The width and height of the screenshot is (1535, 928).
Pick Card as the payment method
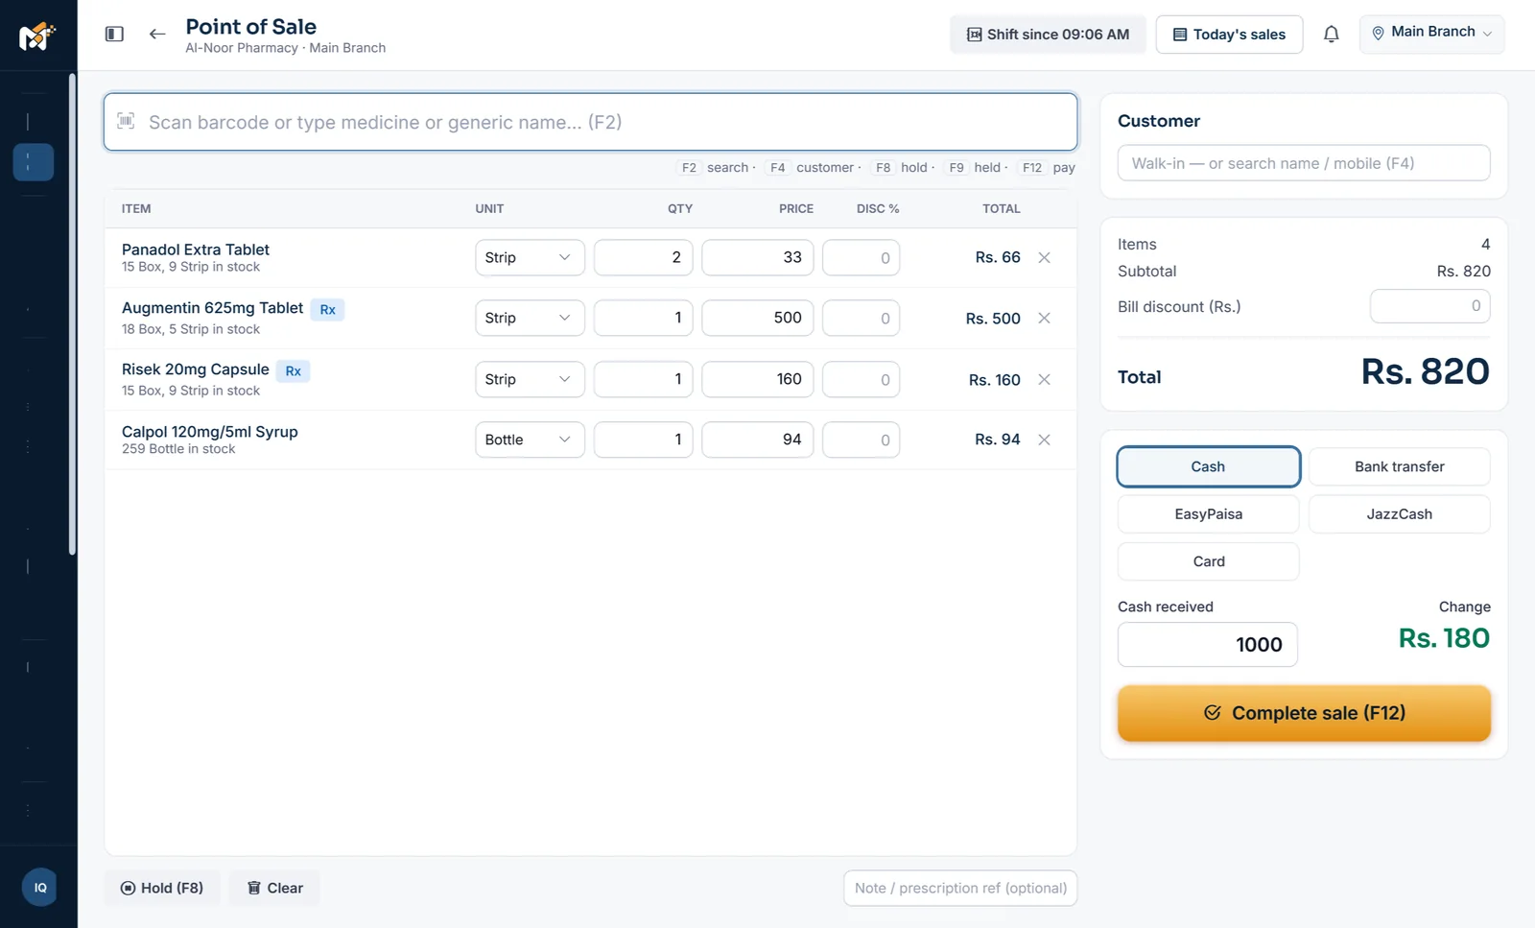pyautogui.click(x=1208, y=561)
